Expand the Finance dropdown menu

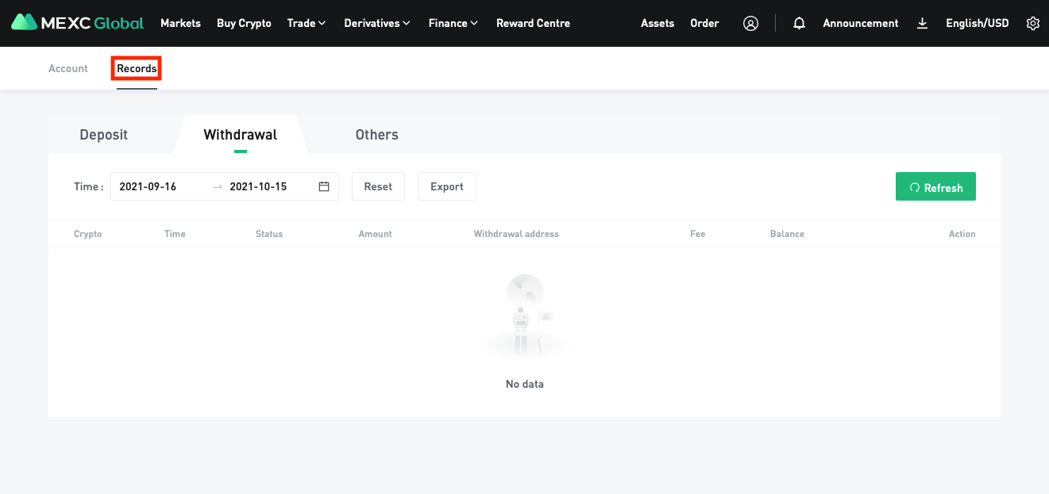453,23
